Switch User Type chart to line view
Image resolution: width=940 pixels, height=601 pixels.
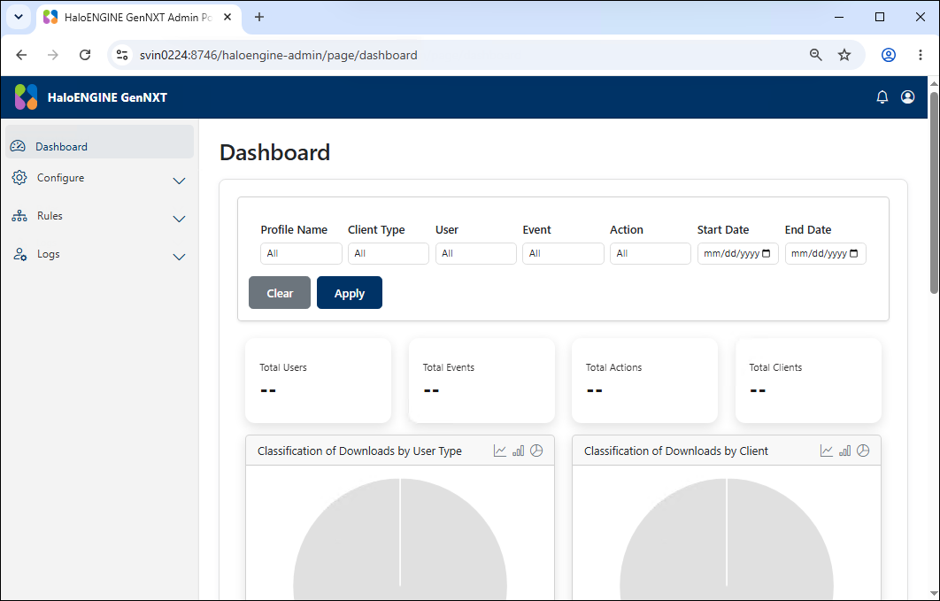click(500, 451)
